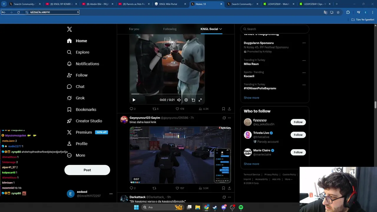Viewport: 377px width, 212px height.
Task: View analytics showing 4.3K views
Action: [204, 109]
